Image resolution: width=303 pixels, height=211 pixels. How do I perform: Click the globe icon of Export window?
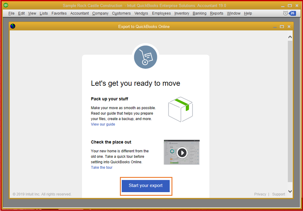tap(13, 26)
